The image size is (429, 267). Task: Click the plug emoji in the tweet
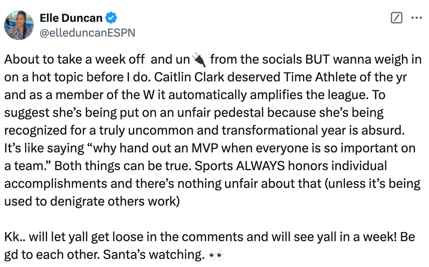(200, 59)
